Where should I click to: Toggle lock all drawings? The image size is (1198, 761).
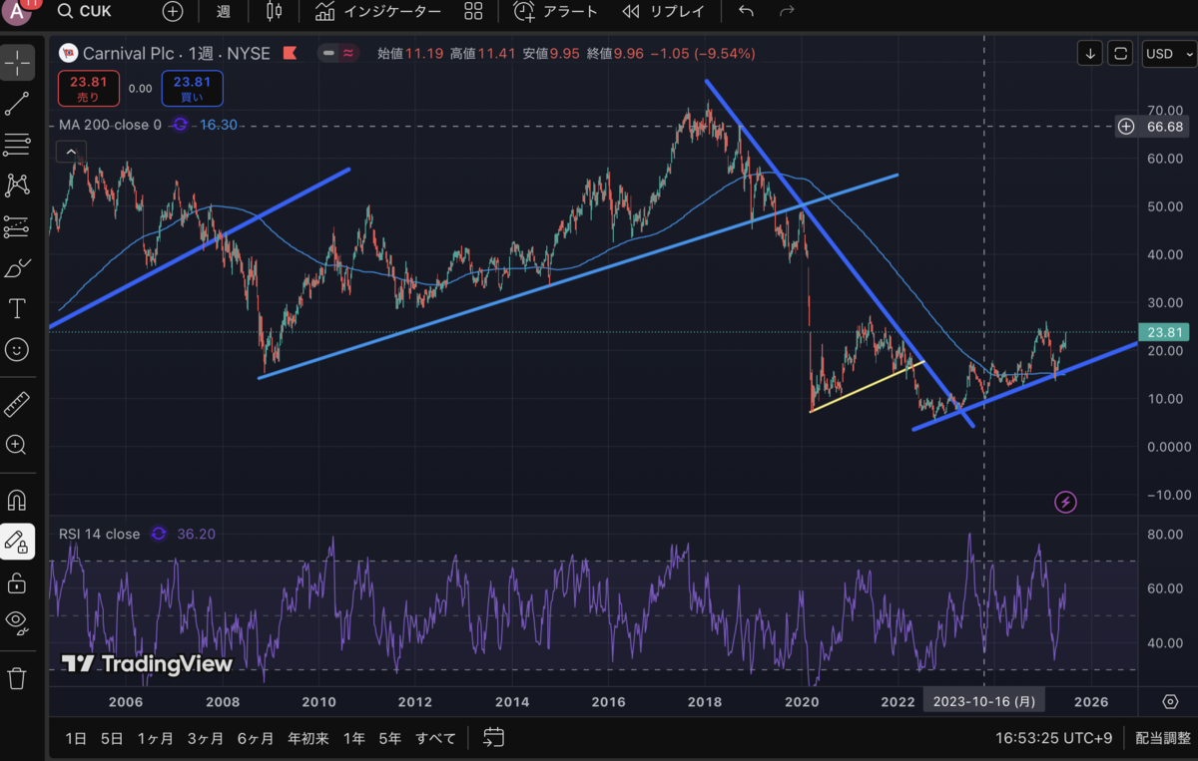17,582
